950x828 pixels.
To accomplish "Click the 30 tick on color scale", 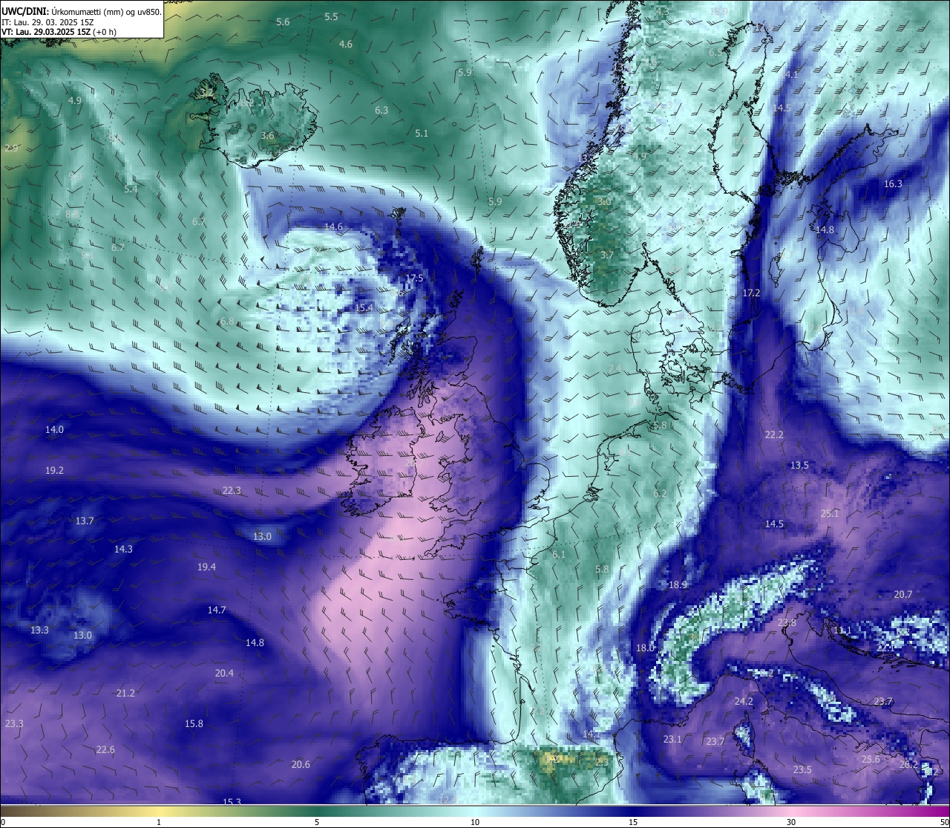I will [x=791, y=822].
